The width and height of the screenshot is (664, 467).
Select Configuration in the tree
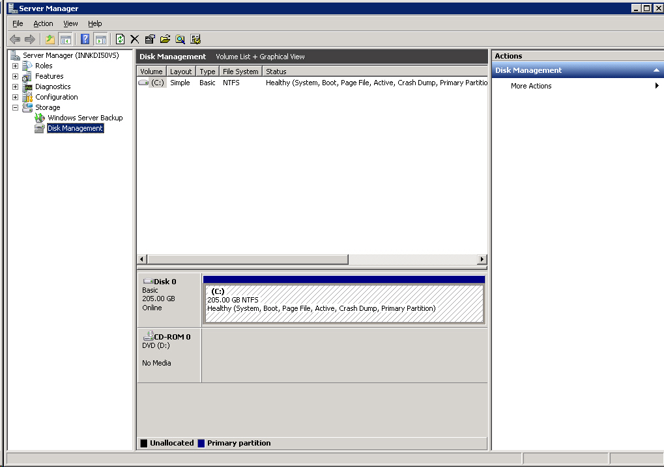pyautogui.click(x=56, y=97)
